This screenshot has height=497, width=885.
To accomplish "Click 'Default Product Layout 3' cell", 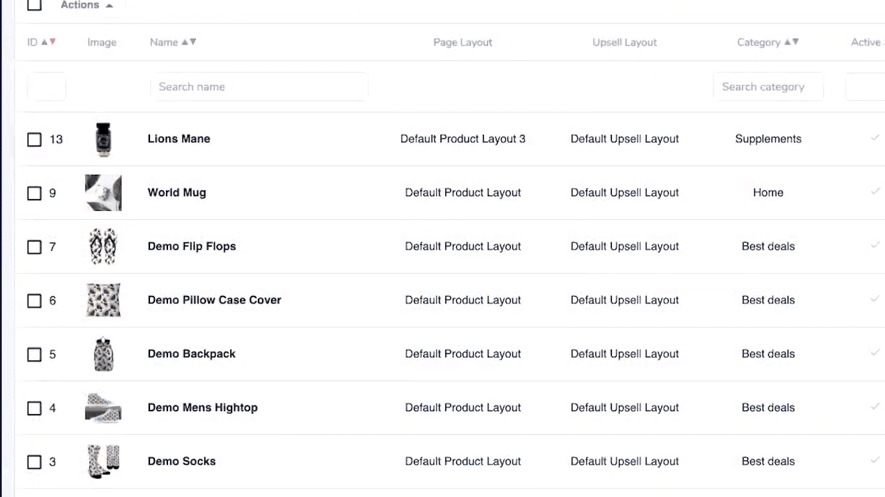I will tap(463, 138).
